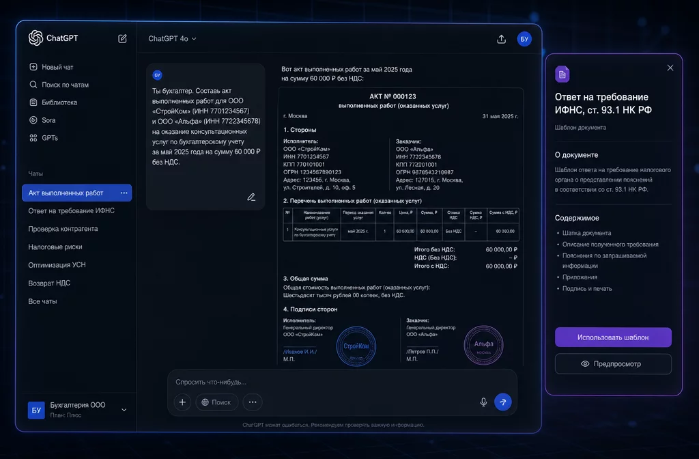Show Все чаты list
The height and width of the screenshot is (459, 699).
pyautogui.click(x=42, y=301)
